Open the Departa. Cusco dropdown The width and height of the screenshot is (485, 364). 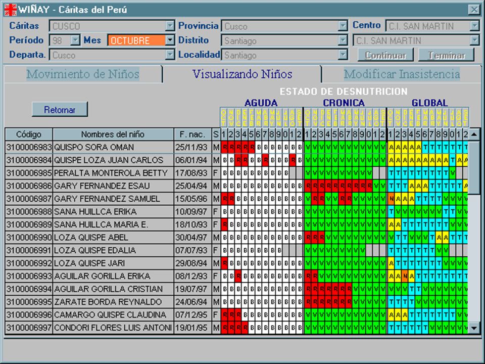pyautogui.click(x=170, y=55)
